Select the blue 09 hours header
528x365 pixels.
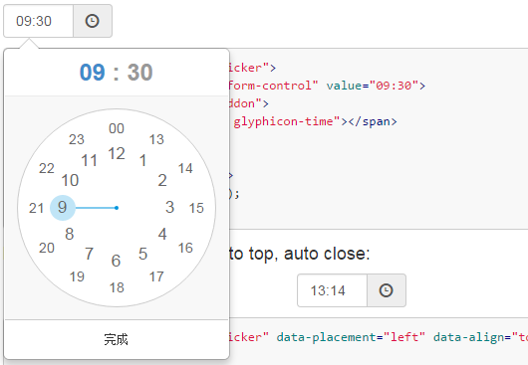point(93,73)
